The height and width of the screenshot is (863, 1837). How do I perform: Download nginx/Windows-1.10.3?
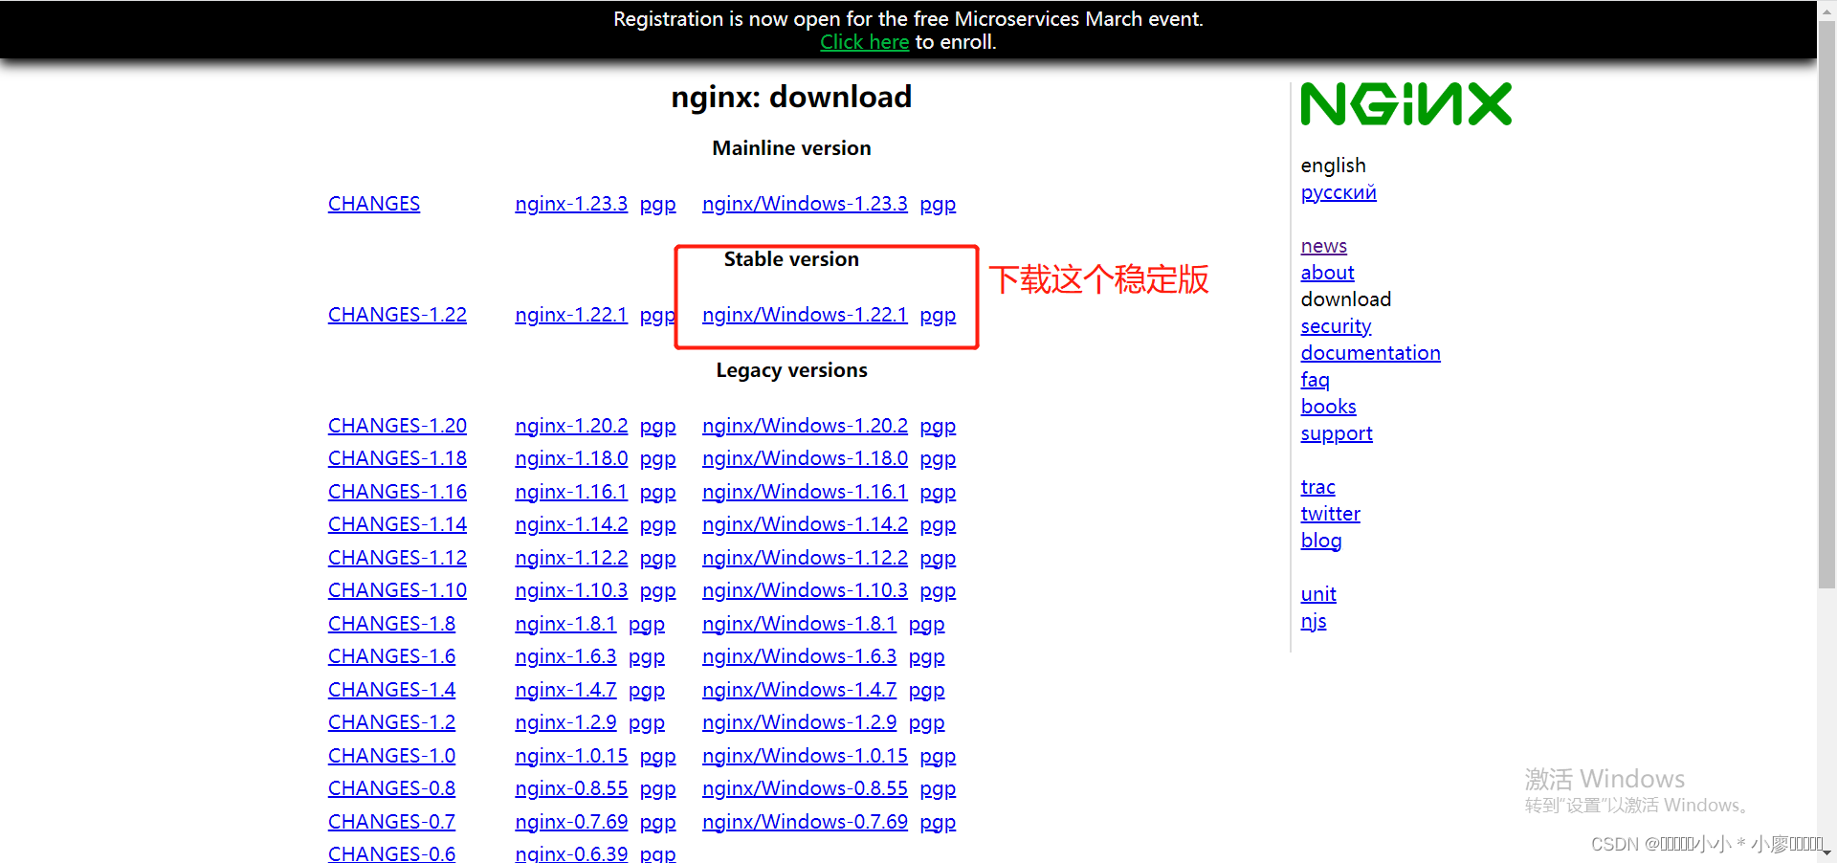805,590
